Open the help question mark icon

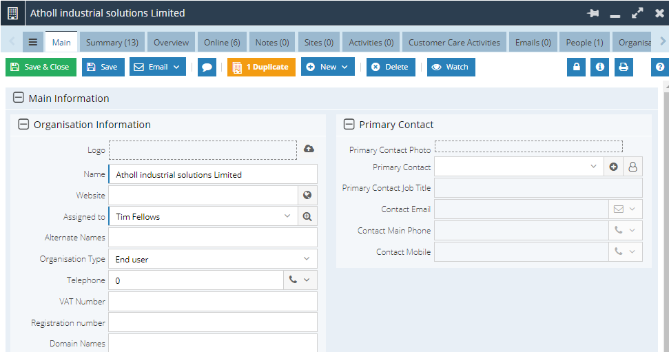[x=660, y=68]
